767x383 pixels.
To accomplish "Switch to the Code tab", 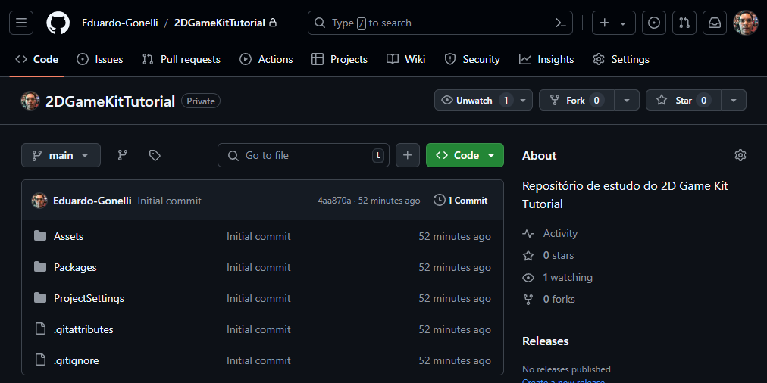I will [36, 60].
